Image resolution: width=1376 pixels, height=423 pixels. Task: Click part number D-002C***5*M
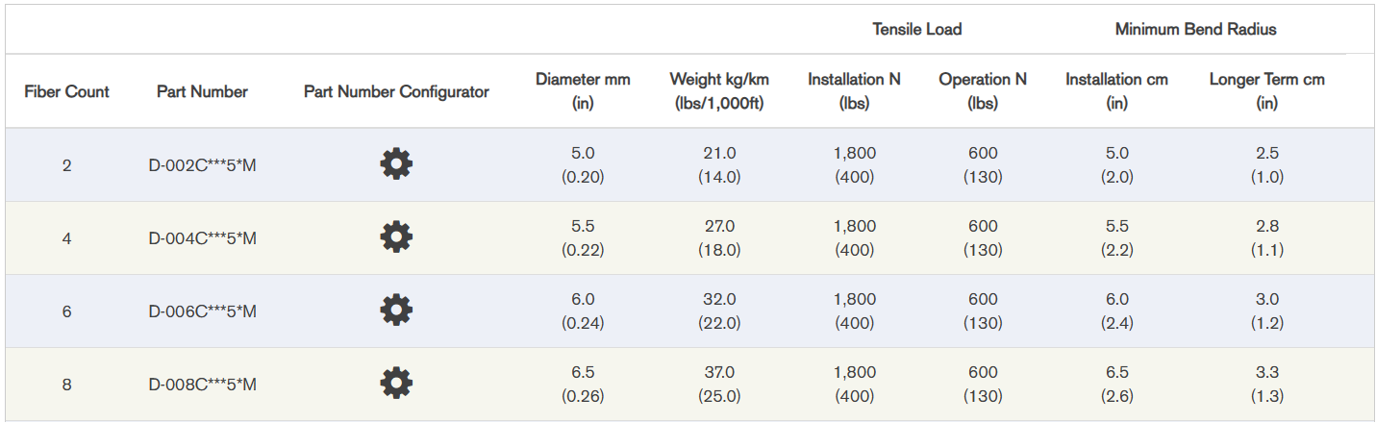click(202, 165)
